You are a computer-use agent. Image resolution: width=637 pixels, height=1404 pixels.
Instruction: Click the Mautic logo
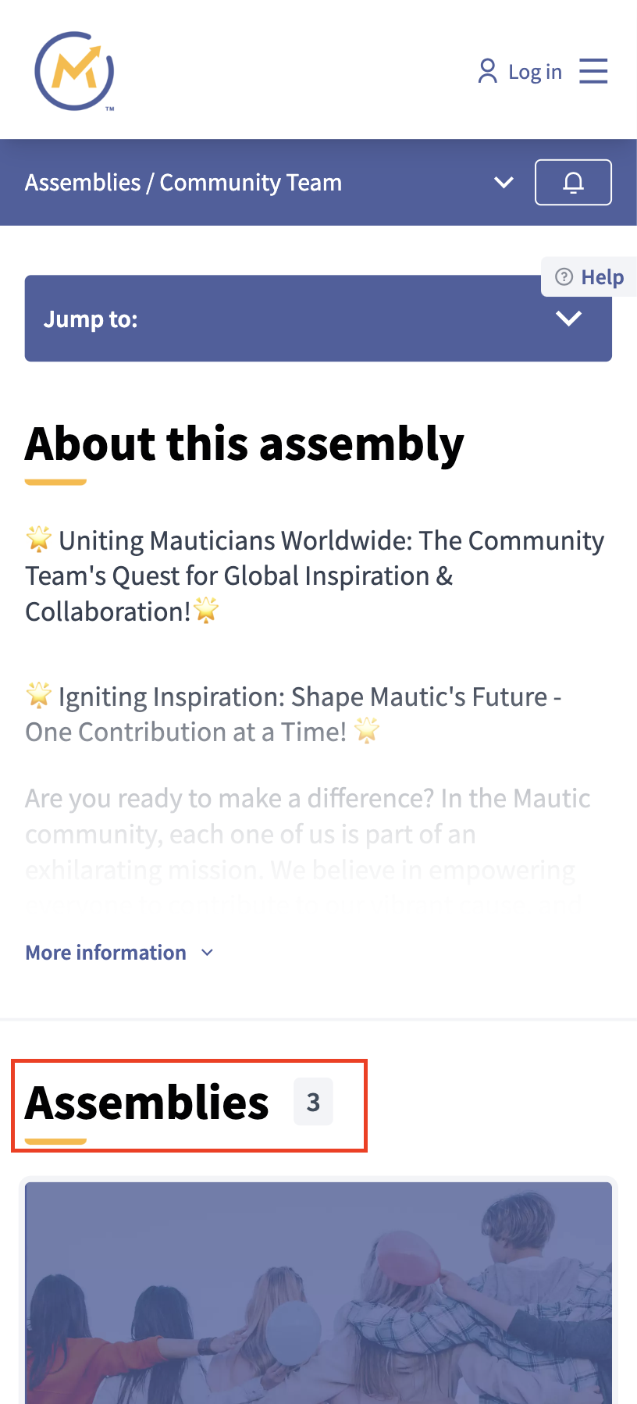[74, 71]
